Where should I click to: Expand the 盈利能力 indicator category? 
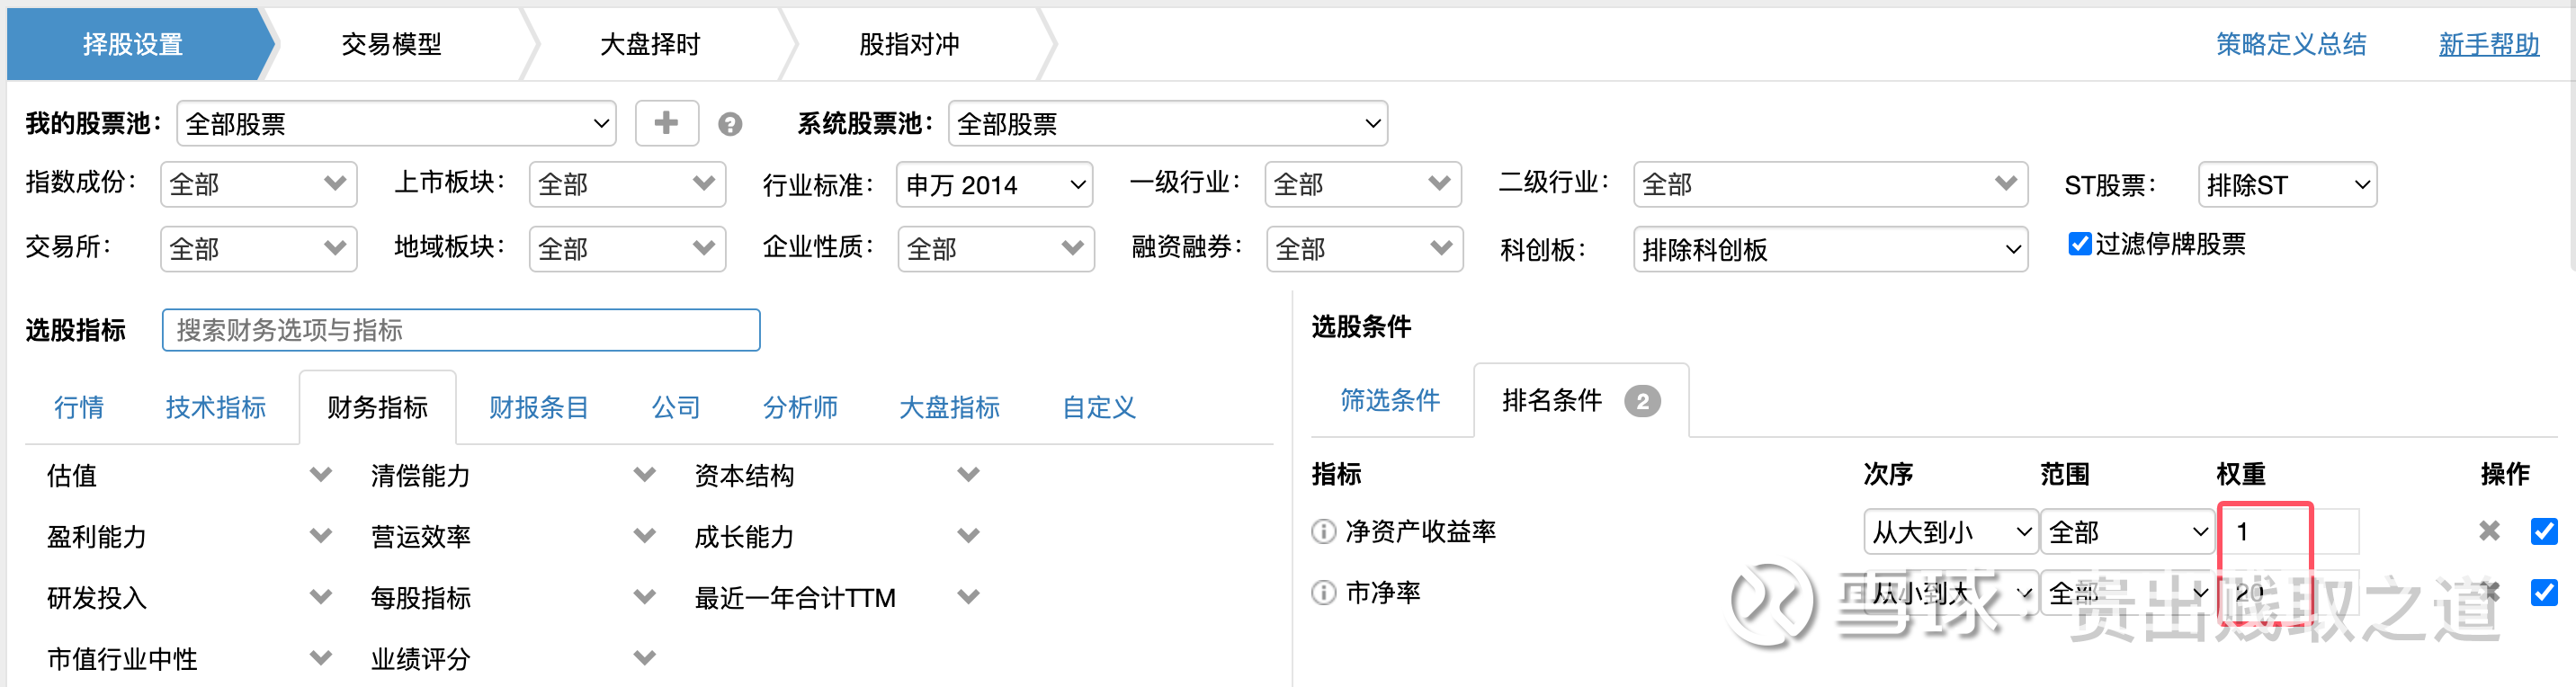(x=320, y=536)
